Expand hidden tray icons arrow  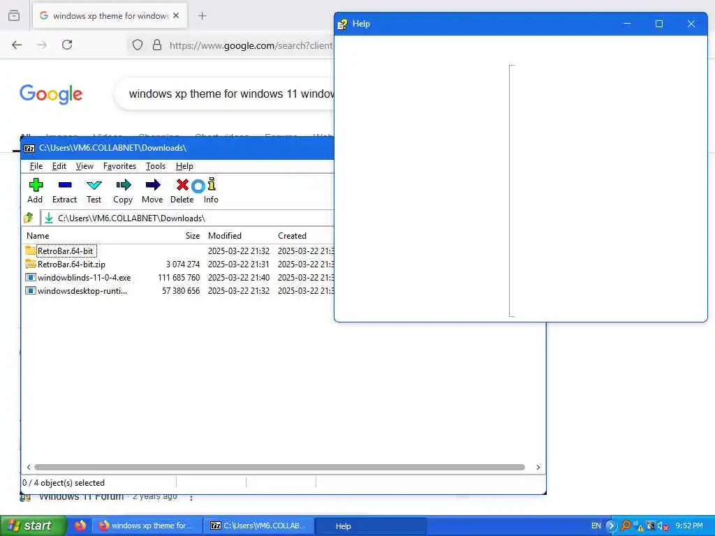pos(611,526)
